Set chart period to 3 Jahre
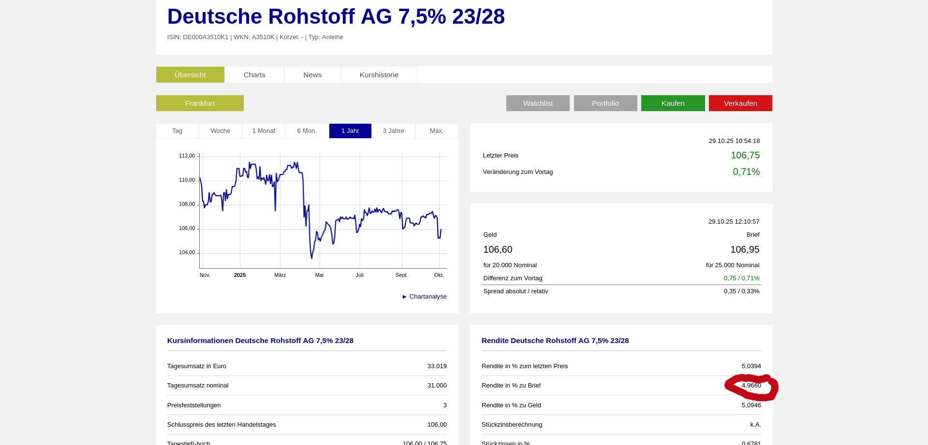Image resolution: width=928 pixels, height=445 pixels. tap(393, 131)
